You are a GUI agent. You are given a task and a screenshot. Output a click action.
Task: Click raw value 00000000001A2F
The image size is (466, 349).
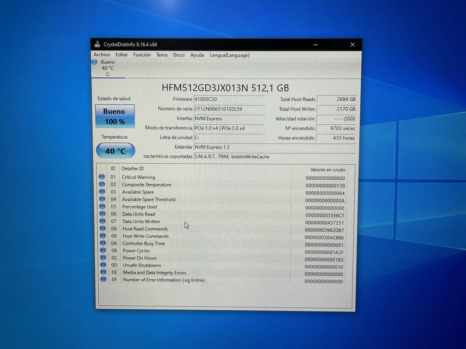(x=324, y=253)
